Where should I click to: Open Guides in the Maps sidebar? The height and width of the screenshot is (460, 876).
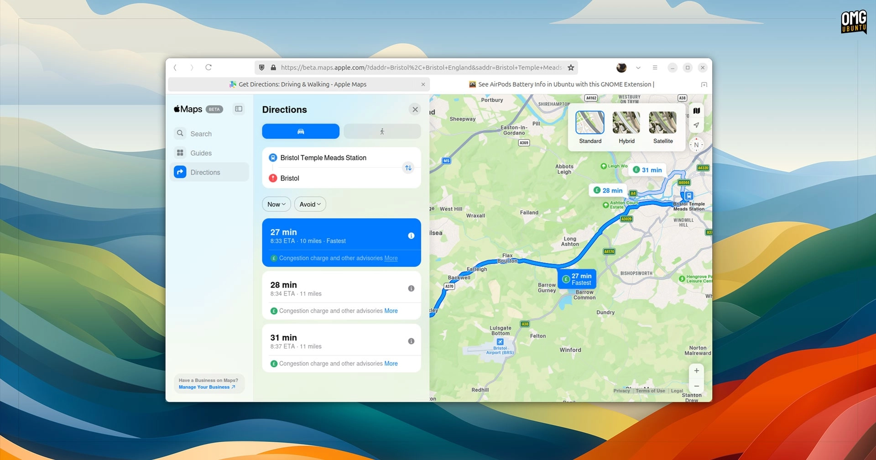pyautogui.click(x=209, y=153)
